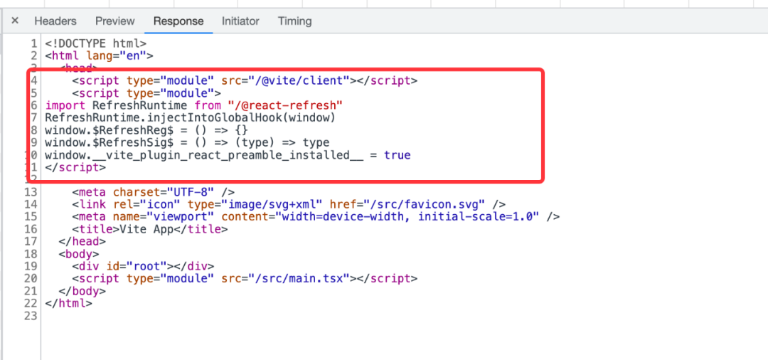This screenshot has height=360, width=768.
Task: Click the '/@vite/client' script line
Action: tap(245, 80)
